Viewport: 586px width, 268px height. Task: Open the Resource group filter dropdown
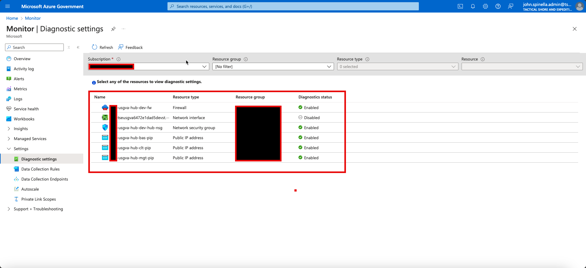click(273, 66)
